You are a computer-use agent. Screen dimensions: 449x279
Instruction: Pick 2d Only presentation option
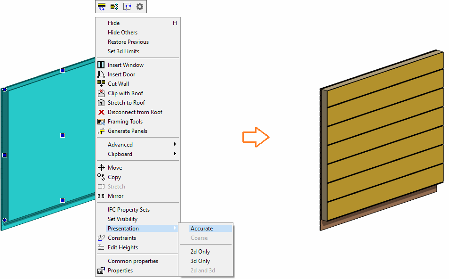(x=200, y=252)
